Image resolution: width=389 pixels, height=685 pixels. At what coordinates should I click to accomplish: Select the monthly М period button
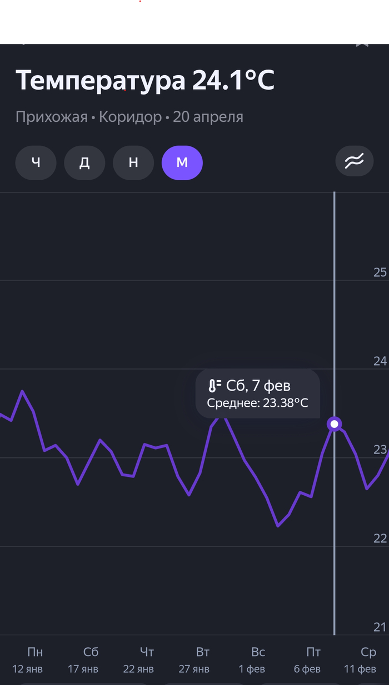coord(182,163)
